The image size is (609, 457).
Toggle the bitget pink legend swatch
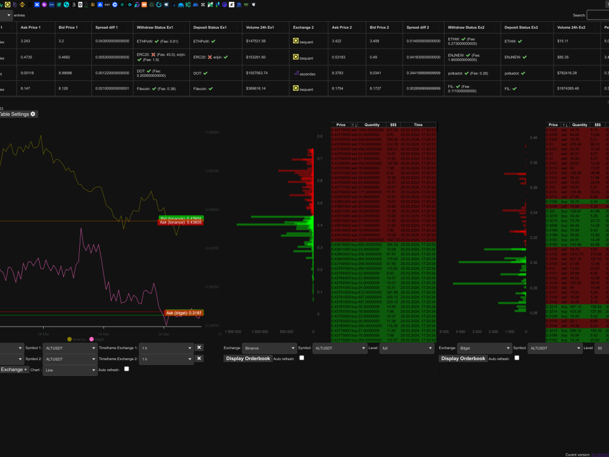pos(92,339)
